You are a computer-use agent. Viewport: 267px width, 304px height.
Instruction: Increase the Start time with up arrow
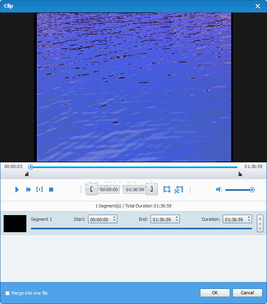tap(114, 217)
